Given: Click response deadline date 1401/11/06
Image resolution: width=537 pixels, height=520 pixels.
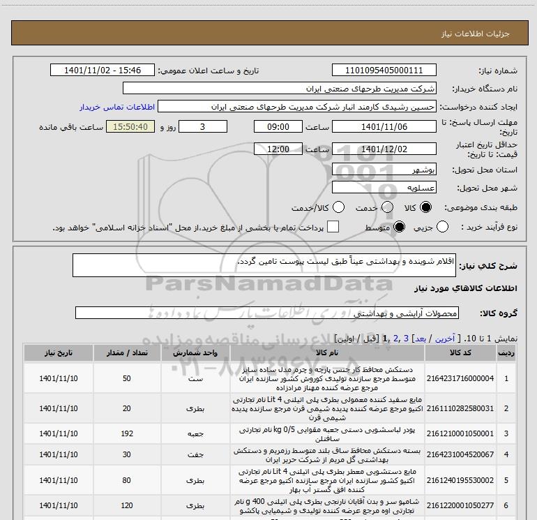Looking at the screenshot, I should 384,127.
